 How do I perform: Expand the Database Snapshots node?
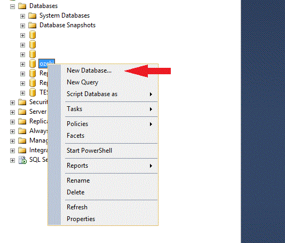(22, 26)
